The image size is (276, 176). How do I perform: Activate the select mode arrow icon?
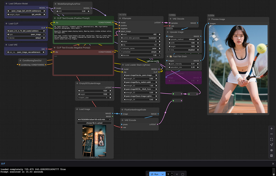272,145
